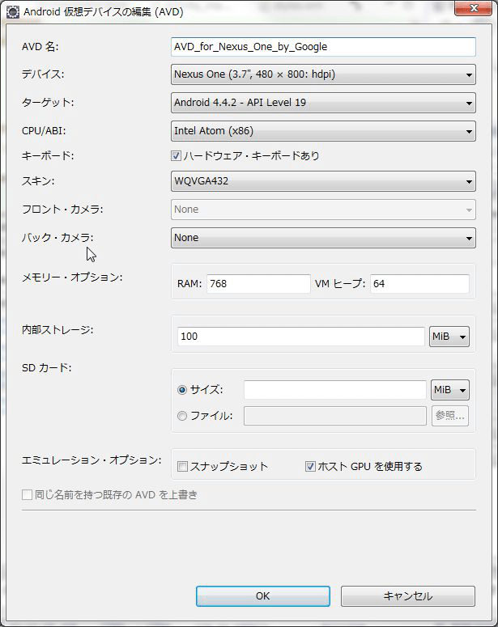The width and height of the screenshot is (498, 627).
Task: Toggle ホスト GPU を使用する checkbox
Action: click(x=310, y=467)
